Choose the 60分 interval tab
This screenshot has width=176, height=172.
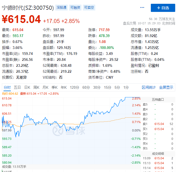coord(86,87)
